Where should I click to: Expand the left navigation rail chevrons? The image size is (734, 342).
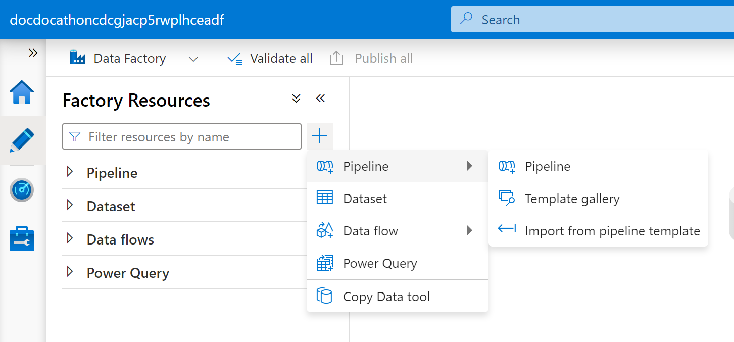point(33,53)
